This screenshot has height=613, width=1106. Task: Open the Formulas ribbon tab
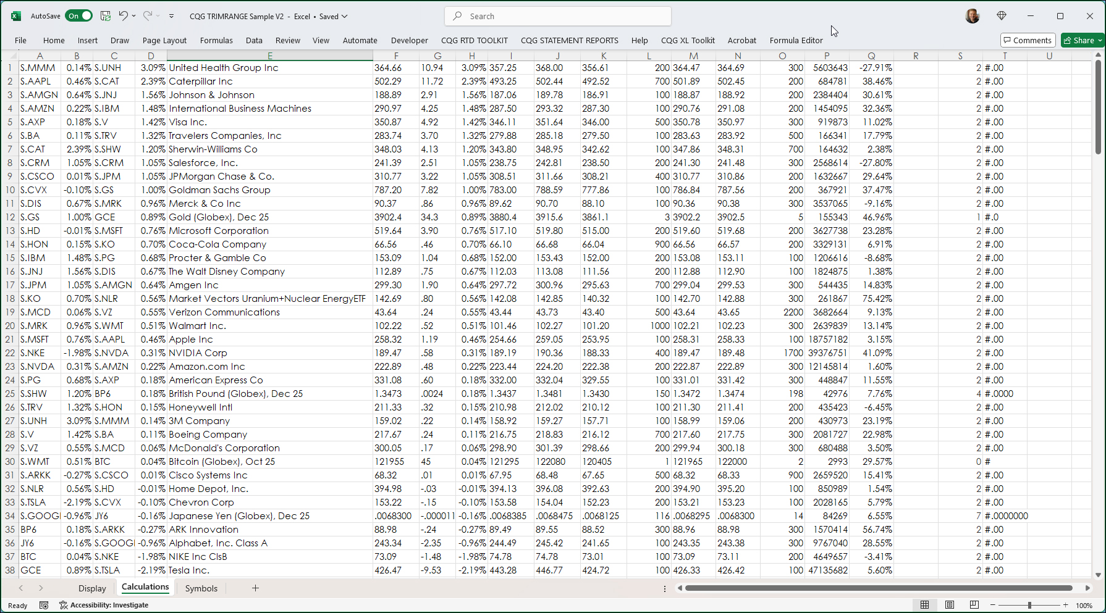click(216, 40)
